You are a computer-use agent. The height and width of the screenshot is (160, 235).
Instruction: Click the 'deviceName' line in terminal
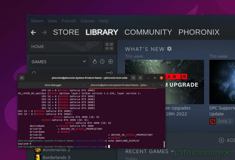pos(61,126)
